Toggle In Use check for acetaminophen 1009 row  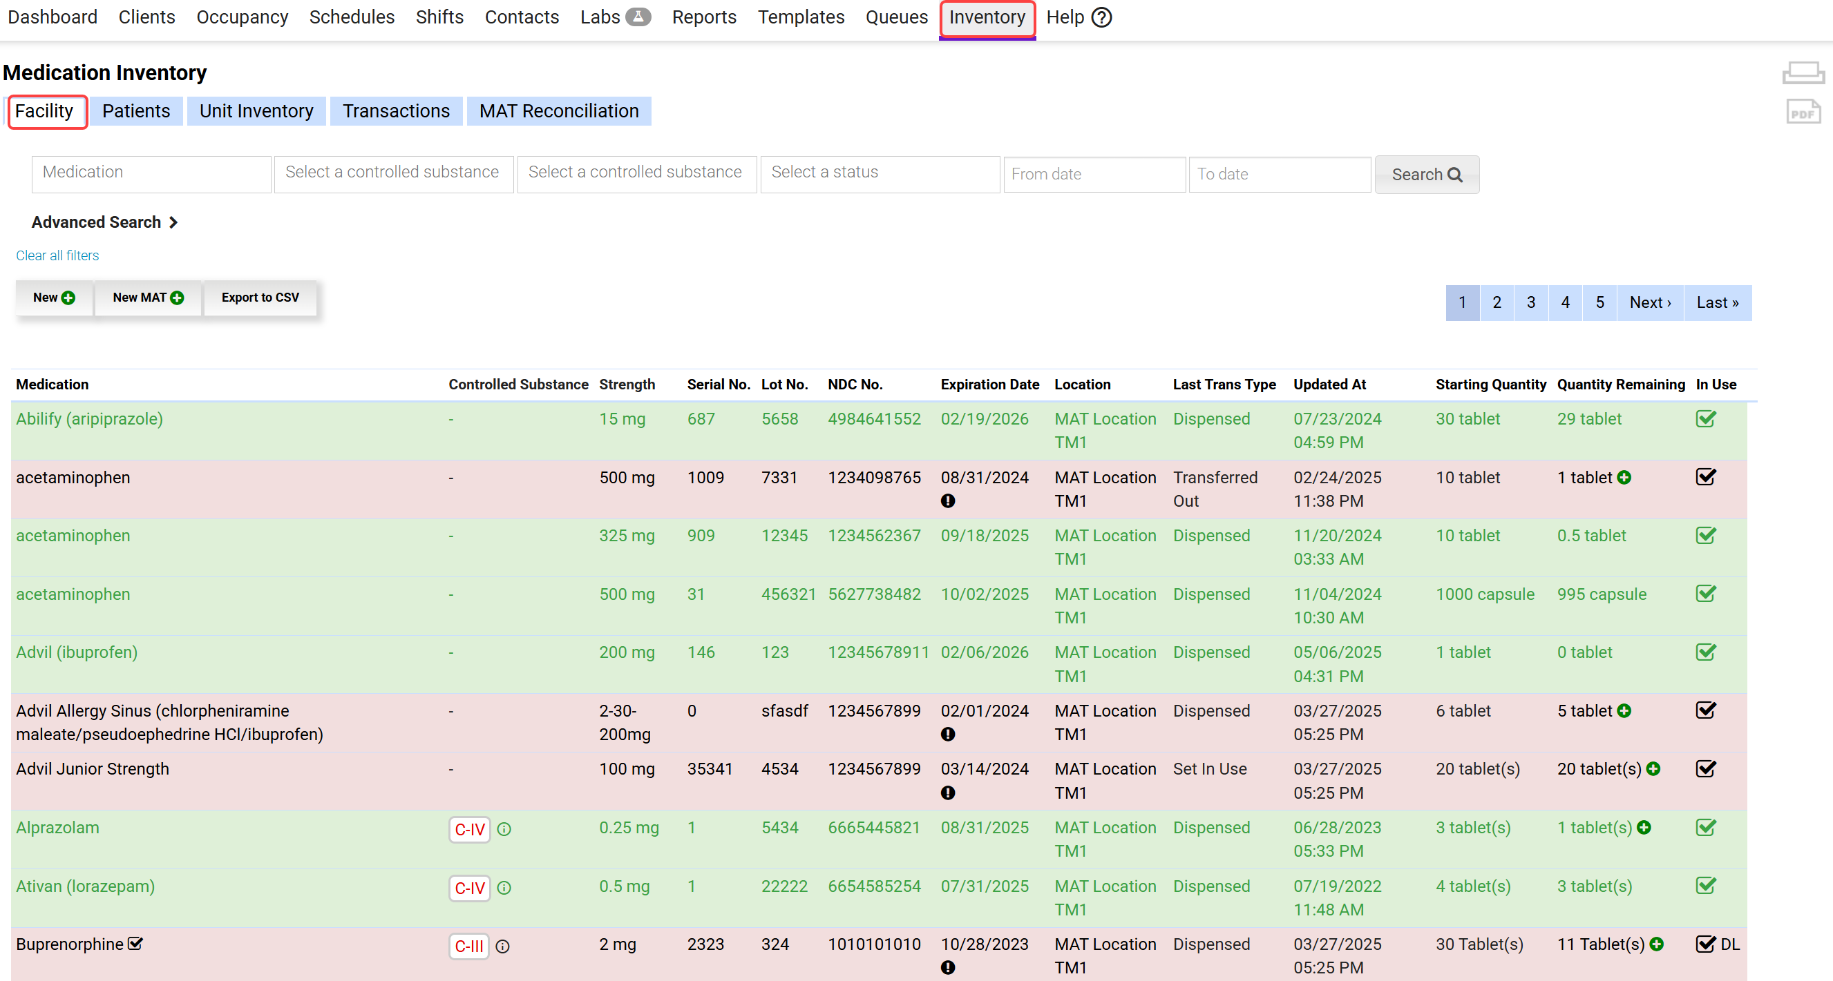(1706, 477)
